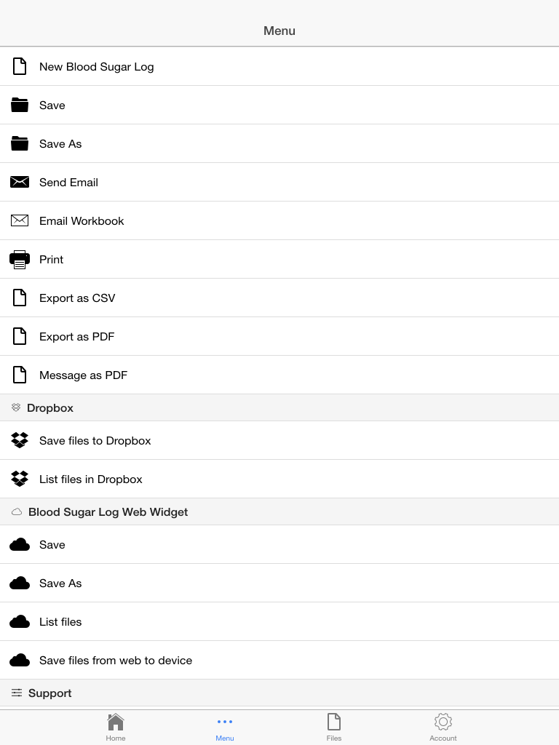This screenshot has width=559, height=745.
Task: Tap the folder icon beside Save As
Action: coord(20,143)
